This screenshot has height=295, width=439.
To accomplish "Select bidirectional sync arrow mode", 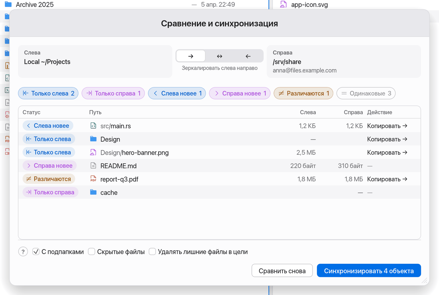I will coord(219,56).
